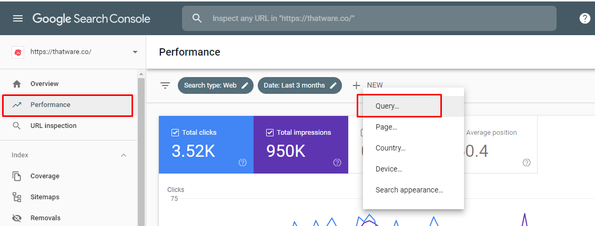Click the Date: Last 3 months chip
The height and width of the screenshot is (226, 595).
300,85
